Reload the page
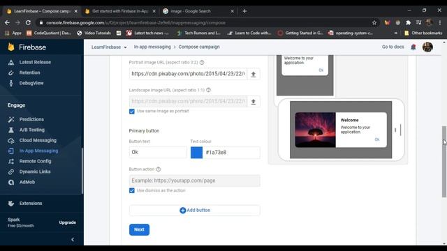447x251 pixels. (28, 22)
